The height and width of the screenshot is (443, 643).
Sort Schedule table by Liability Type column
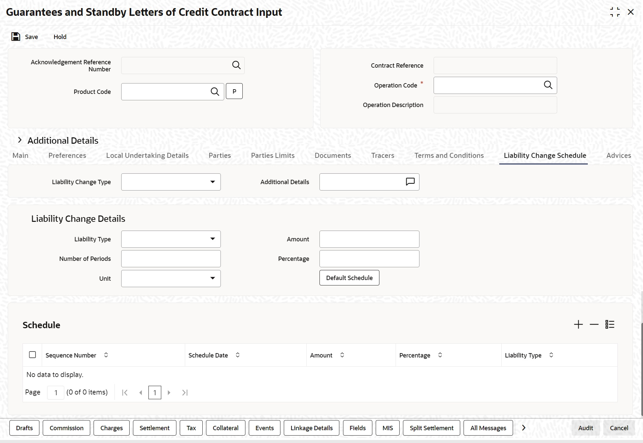pos(551,355)
